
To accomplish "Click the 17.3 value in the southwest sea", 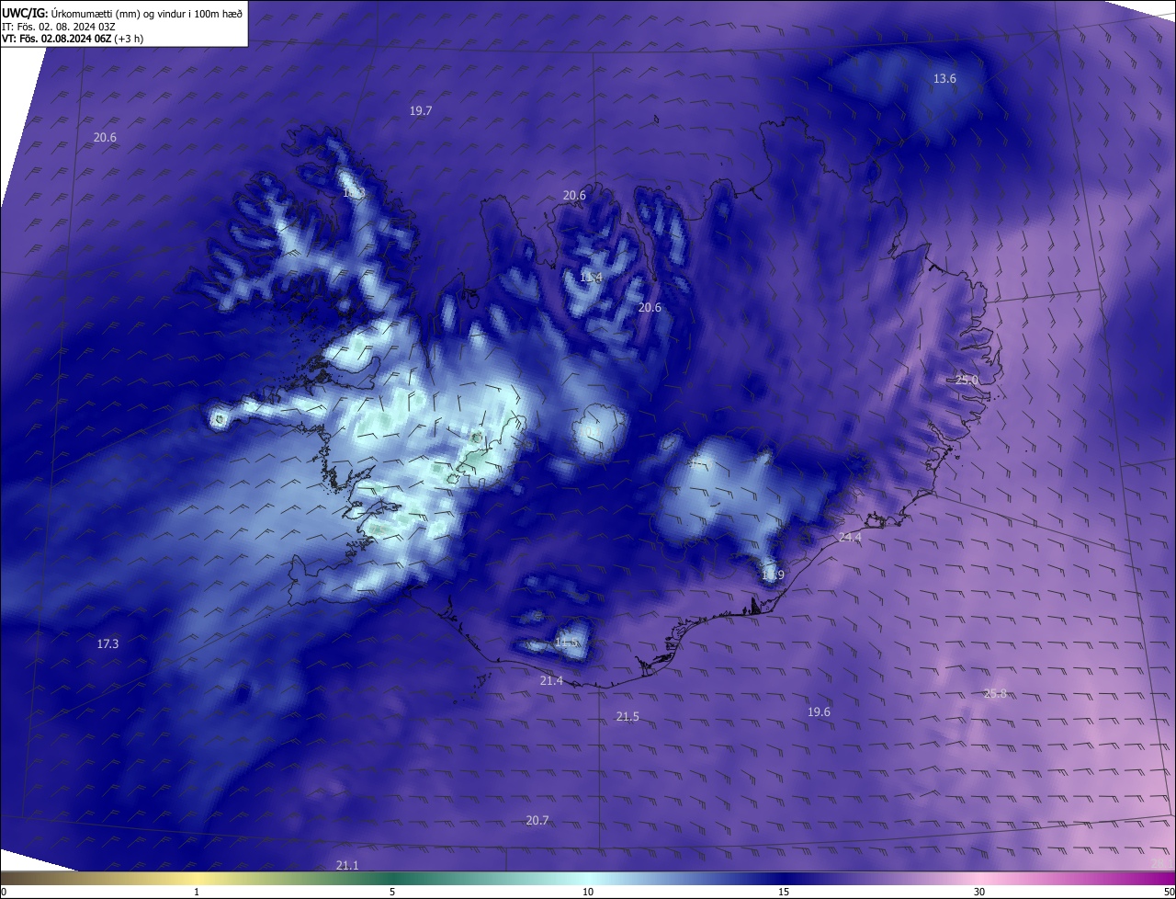I will [x=107, y=644].
